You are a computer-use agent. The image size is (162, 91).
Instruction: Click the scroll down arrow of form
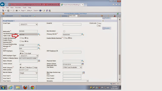pyautogui.click(x=119, y=79)
